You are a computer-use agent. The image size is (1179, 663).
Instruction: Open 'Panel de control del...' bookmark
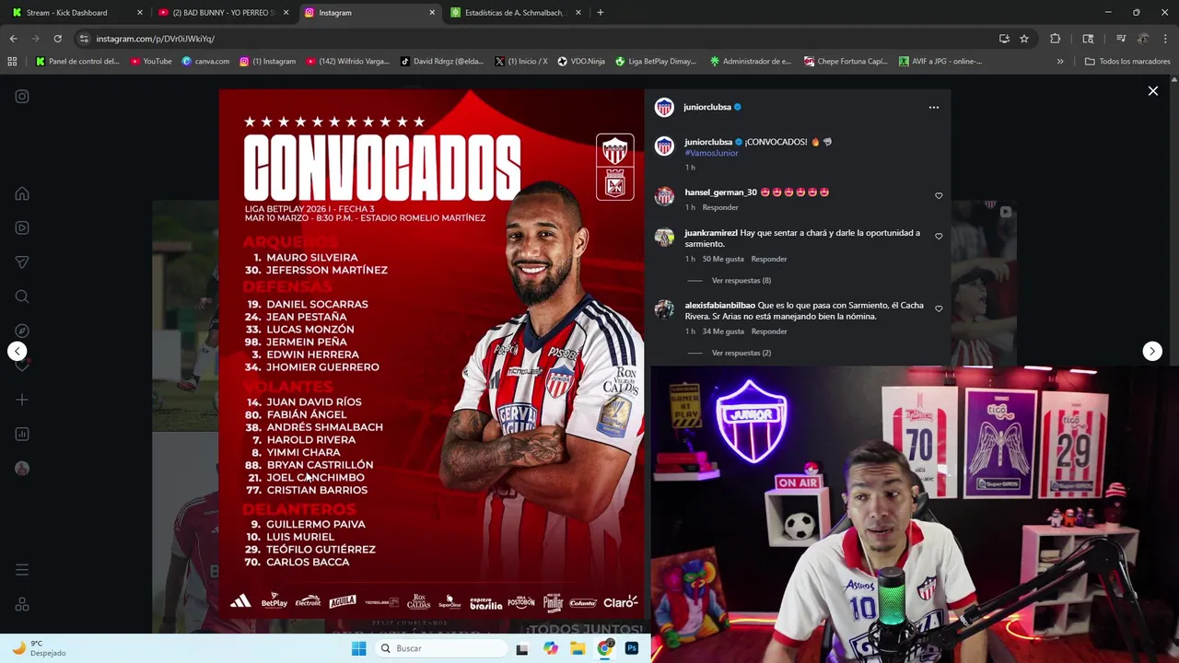pos(78,61)
